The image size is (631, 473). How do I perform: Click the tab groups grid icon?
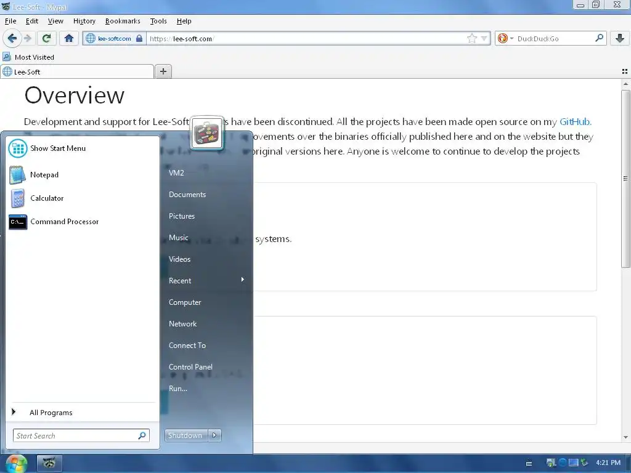pos(625,71)
